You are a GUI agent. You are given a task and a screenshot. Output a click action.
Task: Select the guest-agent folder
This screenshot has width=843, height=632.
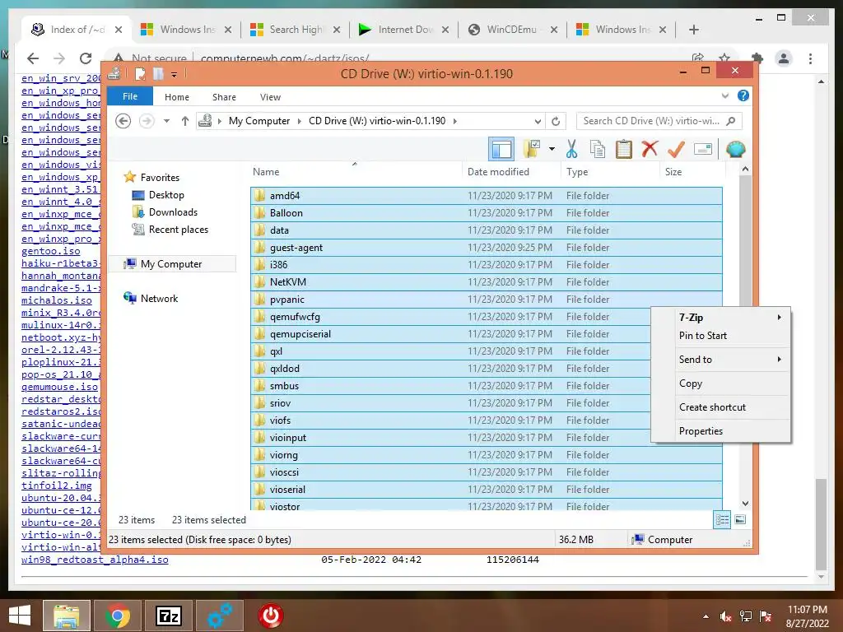(x=486, y=248)
